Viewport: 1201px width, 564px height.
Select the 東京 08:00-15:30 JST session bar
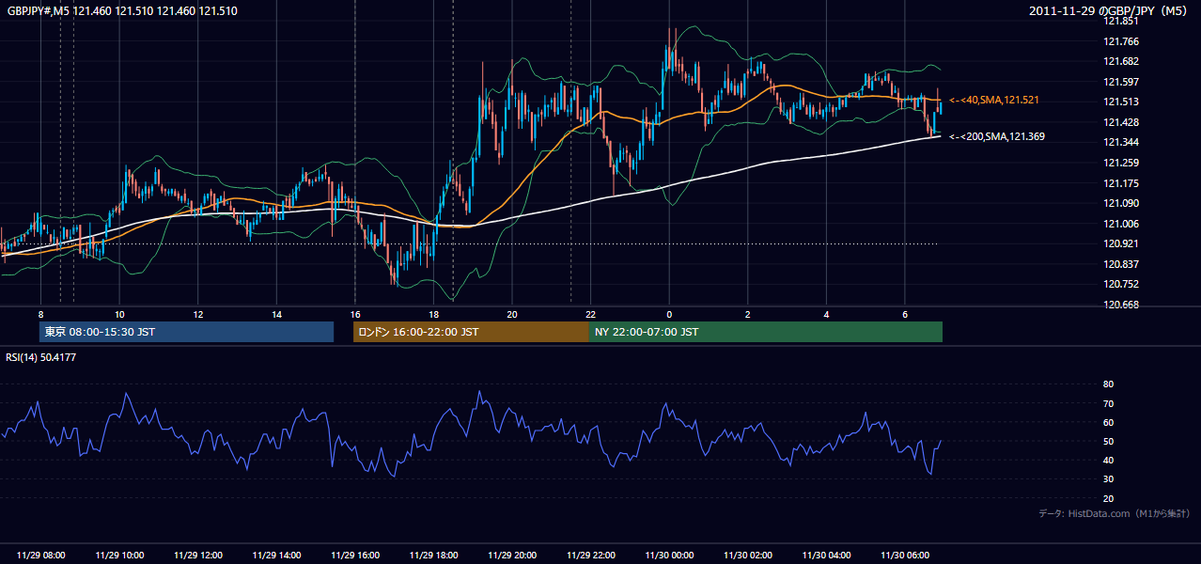(187, 332)
